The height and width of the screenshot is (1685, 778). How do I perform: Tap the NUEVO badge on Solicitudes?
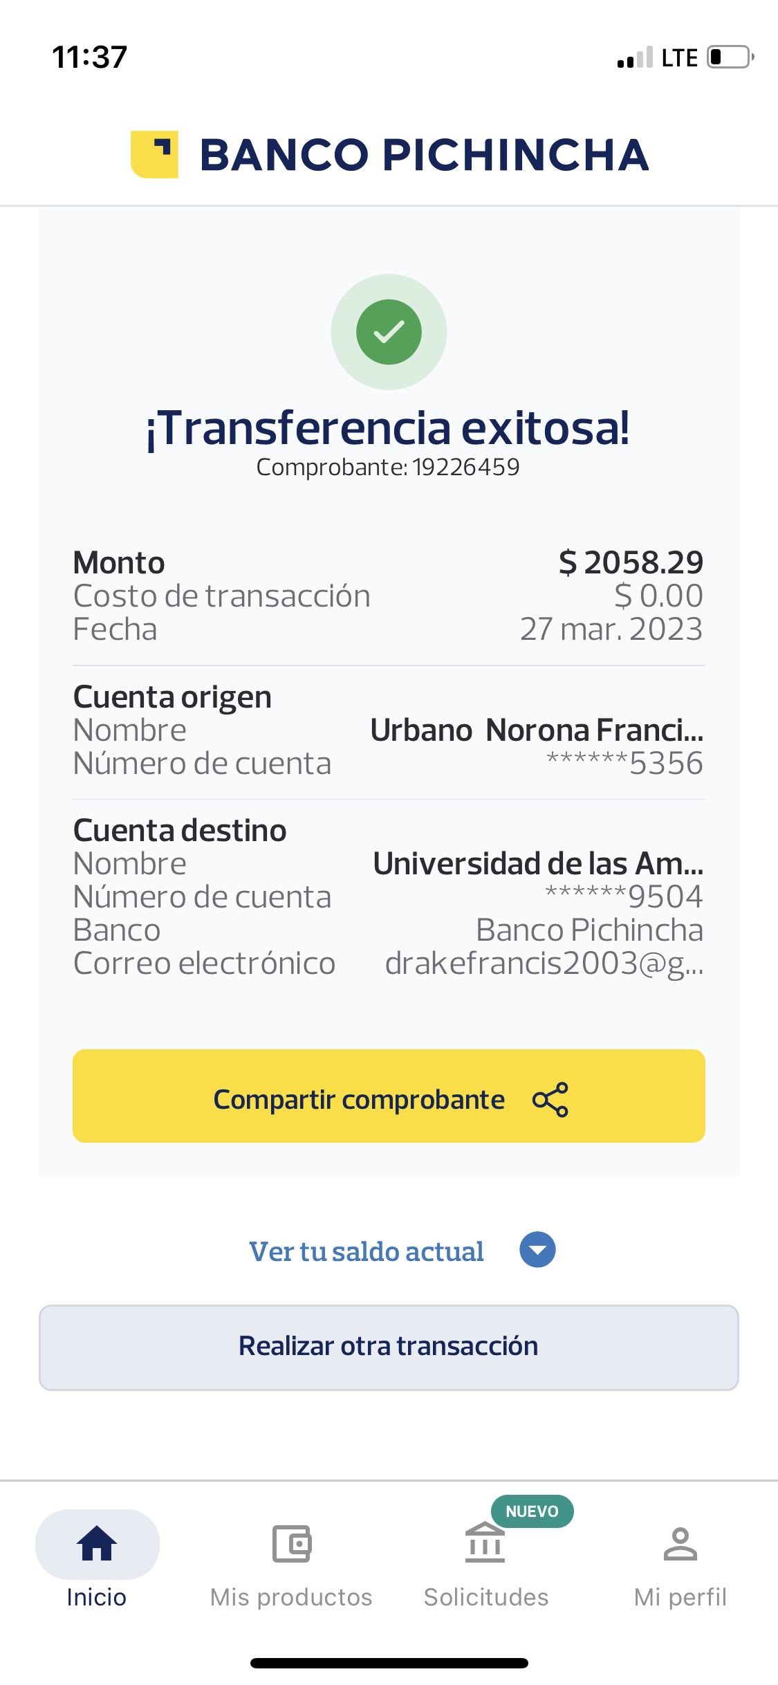(532, 1511)
